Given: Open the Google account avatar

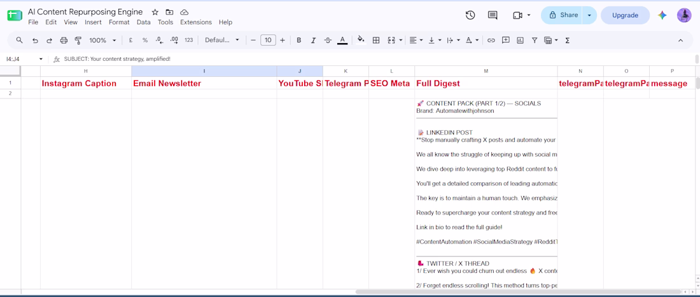Looking at the screenshot, I should [x=684, y=15].
